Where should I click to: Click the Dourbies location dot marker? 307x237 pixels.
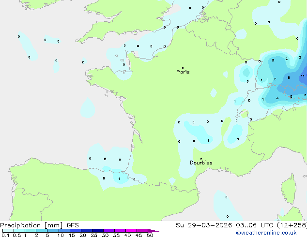coord(201,159)
